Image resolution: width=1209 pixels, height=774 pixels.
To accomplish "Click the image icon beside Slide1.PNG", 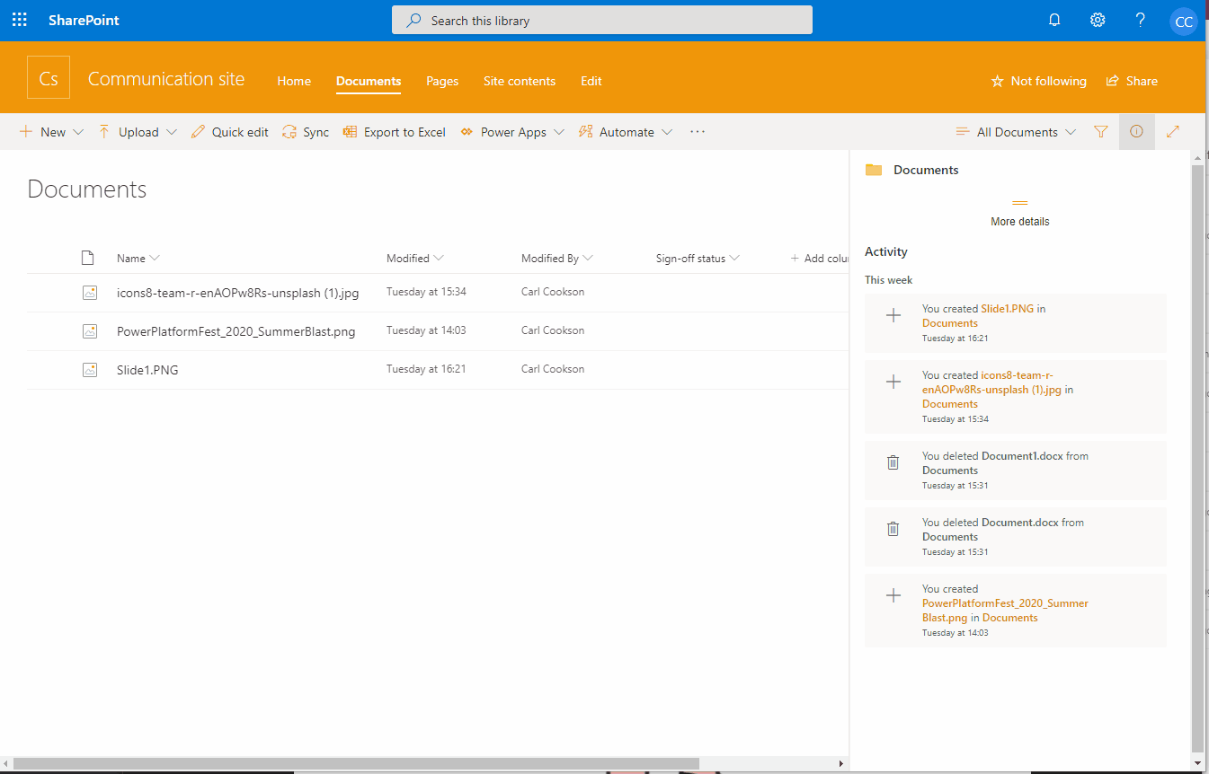I will [90, 369].
